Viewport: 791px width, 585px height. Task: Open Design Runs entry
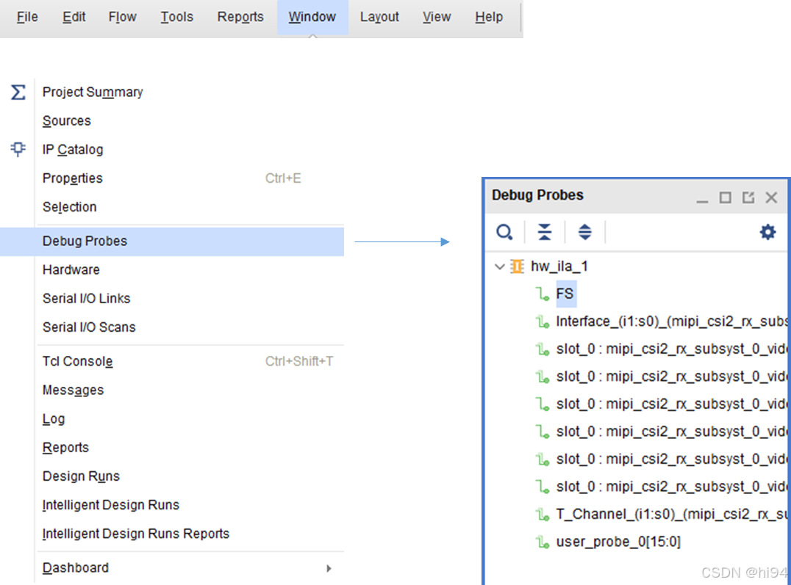pyautogui.click(x=81, y=476)
